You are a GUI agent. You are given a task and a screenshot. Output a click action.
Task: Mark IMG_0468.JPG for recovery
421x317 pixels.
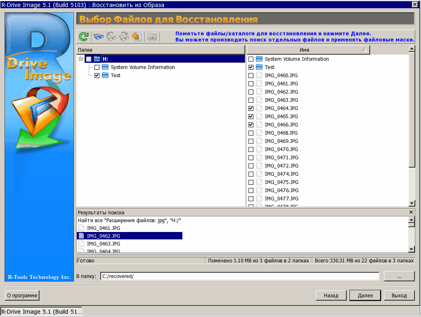[251, 133]
